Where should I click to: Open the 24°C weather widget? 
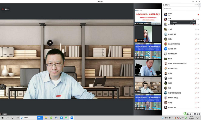coord(166,118)
